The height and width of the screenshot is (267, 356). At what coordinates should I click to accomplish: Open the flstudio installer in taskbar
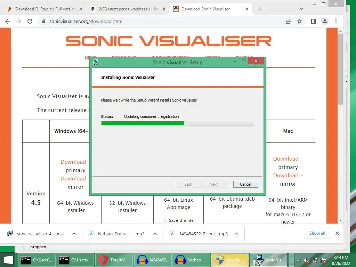click(x=230, y=260)
